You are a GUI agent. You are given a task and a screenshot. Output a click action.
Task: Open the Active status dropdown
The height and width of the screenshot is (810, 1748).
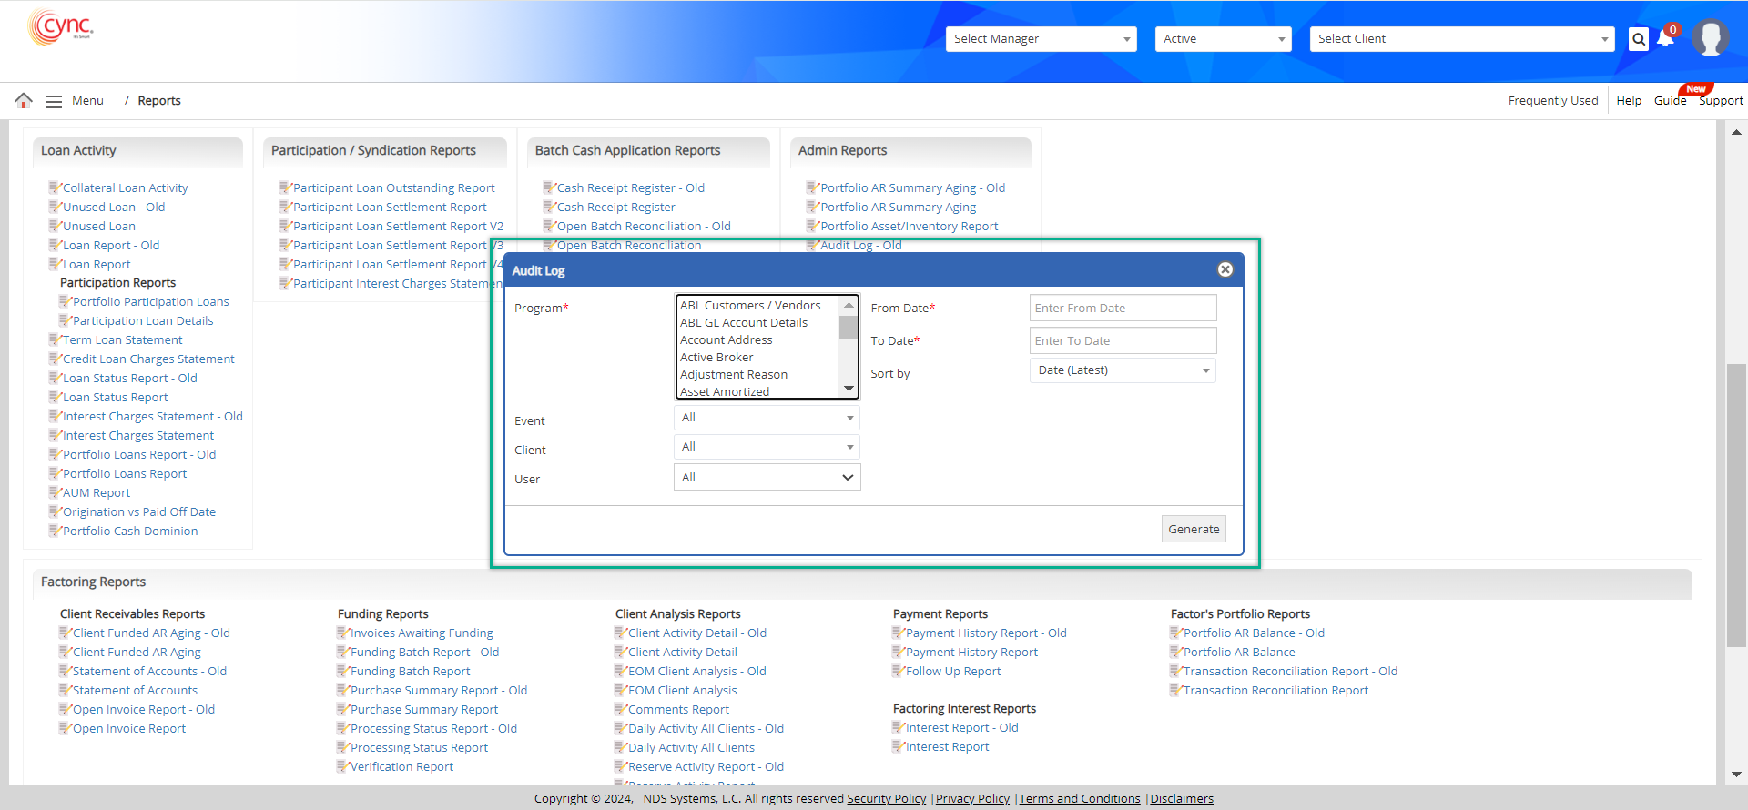tap(1223, 39)
